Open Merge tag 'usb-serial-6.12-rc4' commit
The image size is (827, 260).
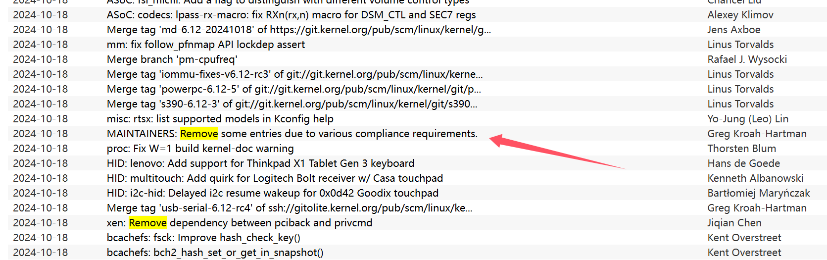tap(290, 208)
